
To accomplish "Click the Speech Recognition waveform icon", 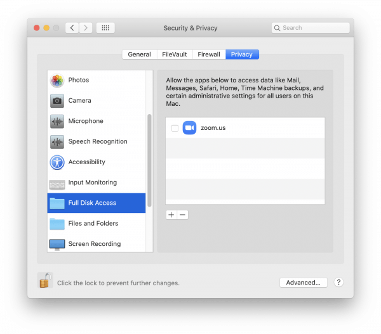I will coord(57,142).
